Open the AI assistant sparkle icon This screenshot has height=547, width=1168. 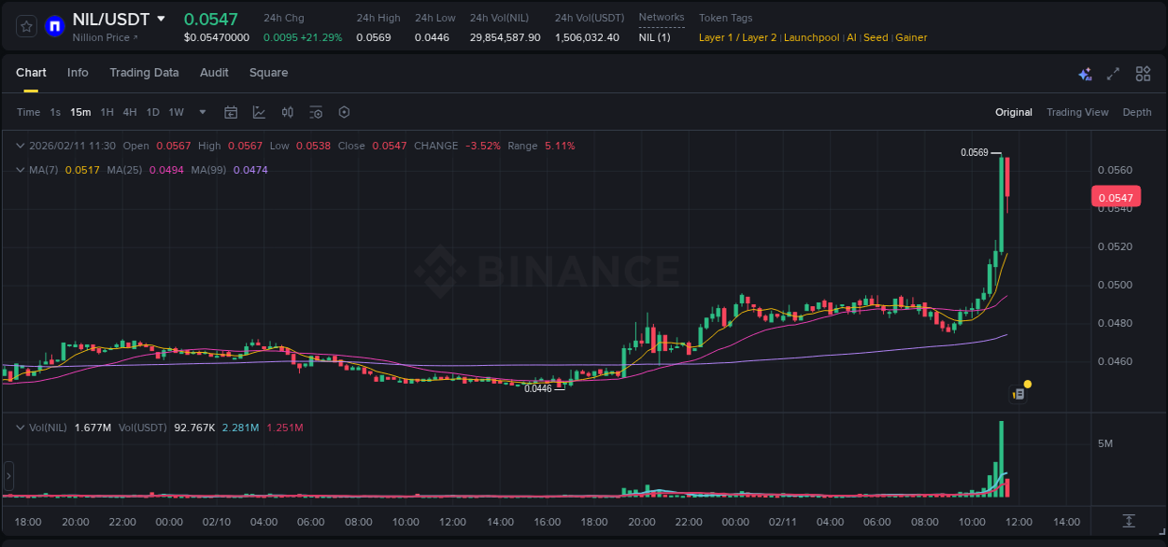click(1085, 73)
